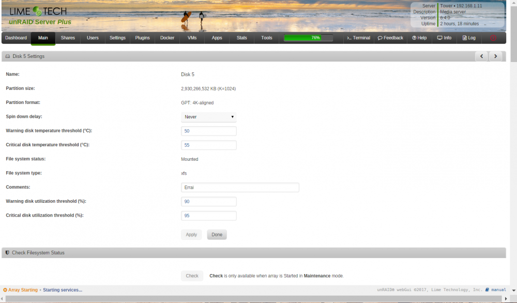Click the filesystem Check button
The height and width of the screenshot is (303, 517).
click(x=192, y=276)
